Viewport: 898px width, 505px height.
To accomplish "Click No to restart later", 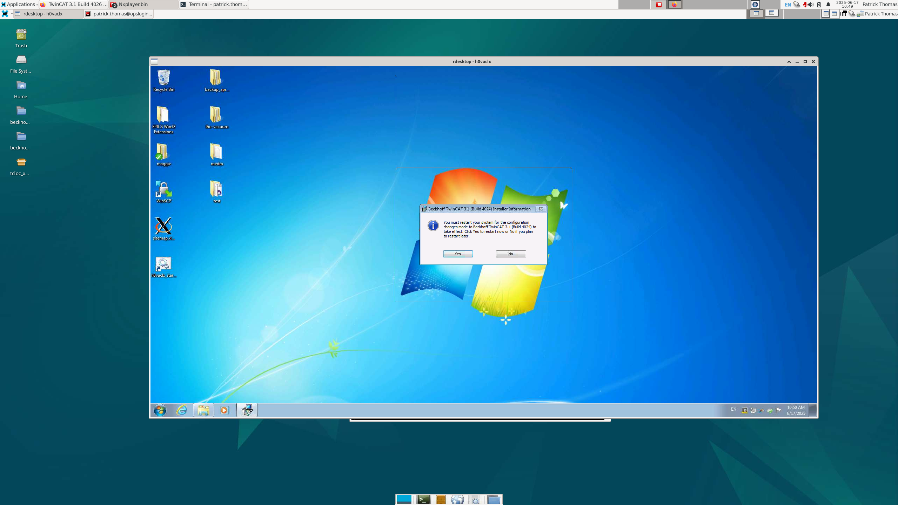I will [x=511, y=254].
